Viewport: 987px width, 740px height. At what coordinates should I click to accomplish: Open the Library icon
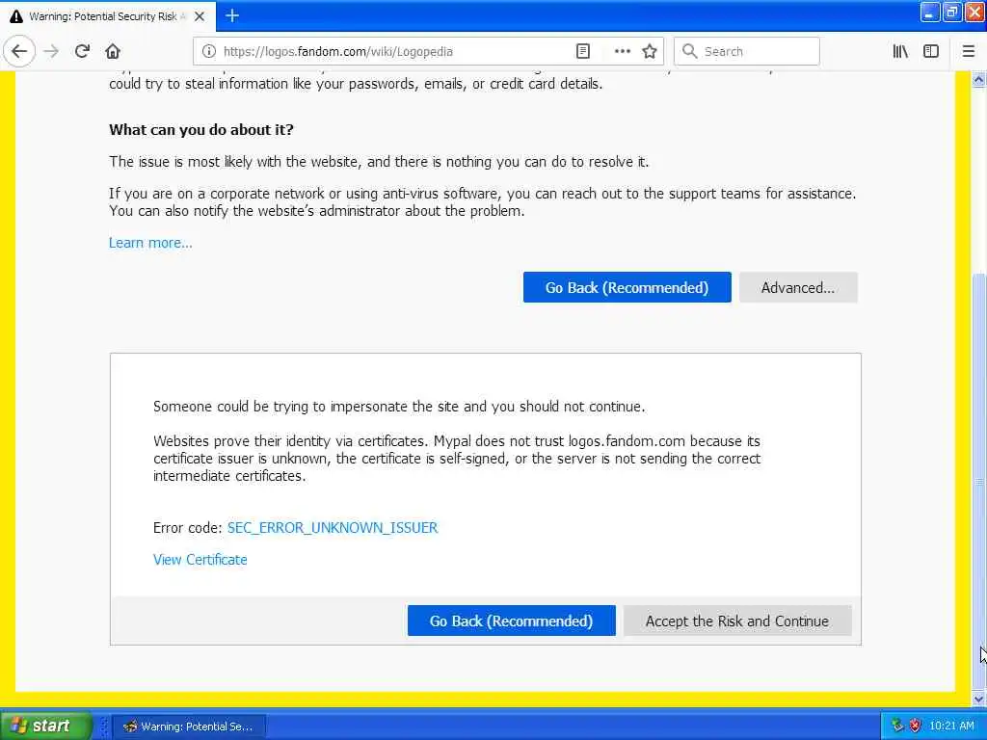(x=900, y=51)
